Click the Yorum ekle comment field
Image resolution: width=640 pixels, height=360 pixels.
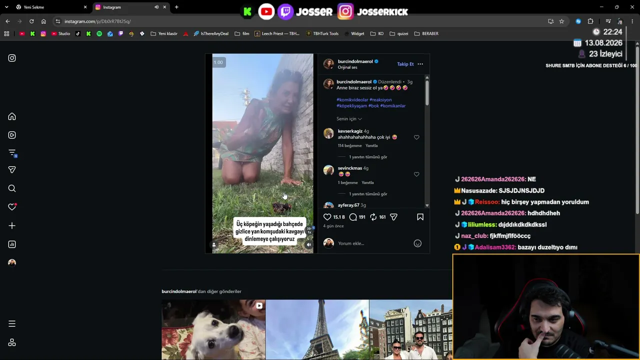tap(374, 243)
